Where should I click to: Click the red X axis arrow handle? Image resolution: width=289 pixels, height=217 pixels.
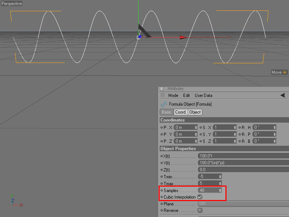[183, 38]
